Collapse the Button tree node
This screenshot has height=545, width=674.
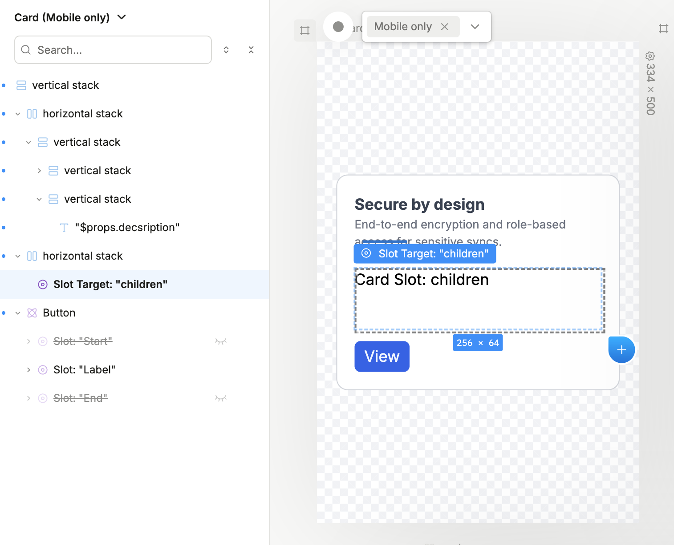18,313
